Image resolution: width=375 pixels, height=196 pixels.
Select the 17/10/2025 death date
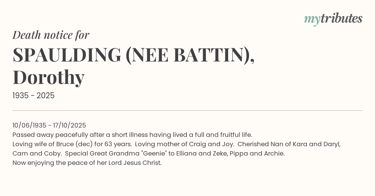tap(69, 125)
